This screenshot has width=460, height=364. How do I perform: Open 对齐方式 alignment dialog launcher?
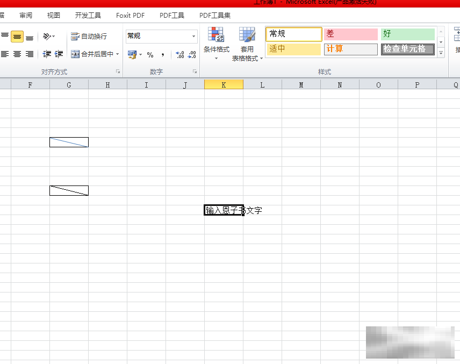118,72
